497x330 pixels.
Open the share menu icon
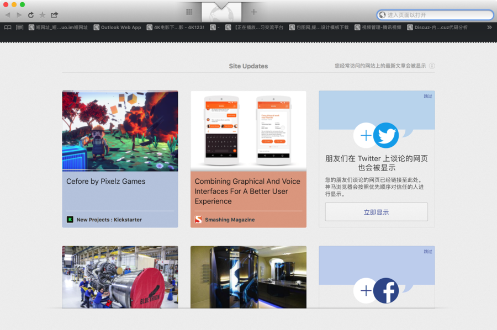55,15
